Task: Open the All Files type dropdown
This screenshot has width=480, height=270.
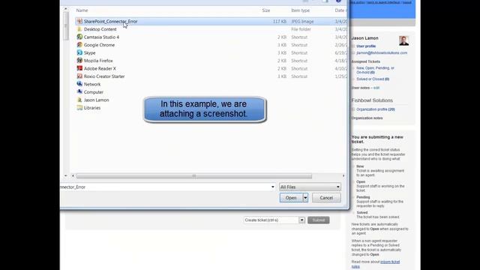Action: [310, 187]
